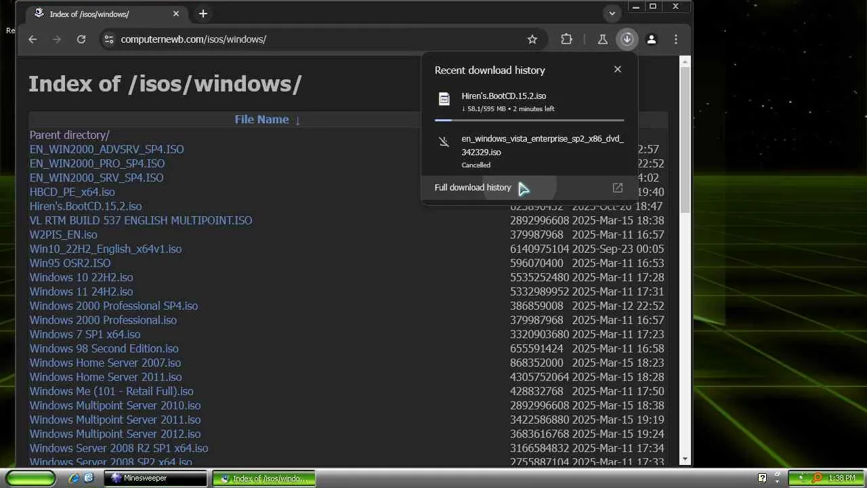Download Windows Multipoint Server 2012.iso
The image size is (867, 488).
tap(115, 434)
